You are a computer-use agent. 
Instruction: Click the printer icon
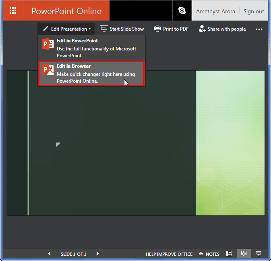point(157,29)
